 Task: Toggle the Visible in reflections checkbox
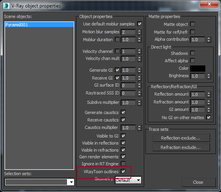[x=123, y=143]
